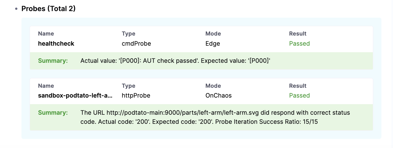Click the healthcheck probe's Summary label
The height and width of the screenshot is (148, 393).
[53, 61]
